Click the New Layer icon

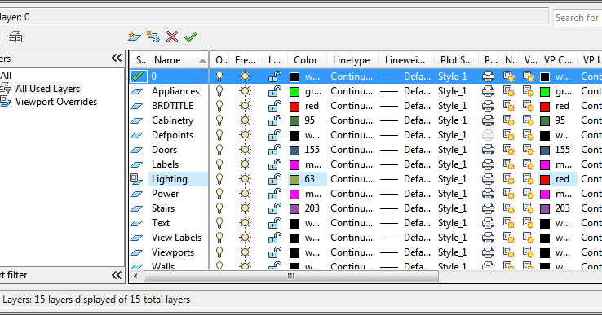[x=134, y=37]
